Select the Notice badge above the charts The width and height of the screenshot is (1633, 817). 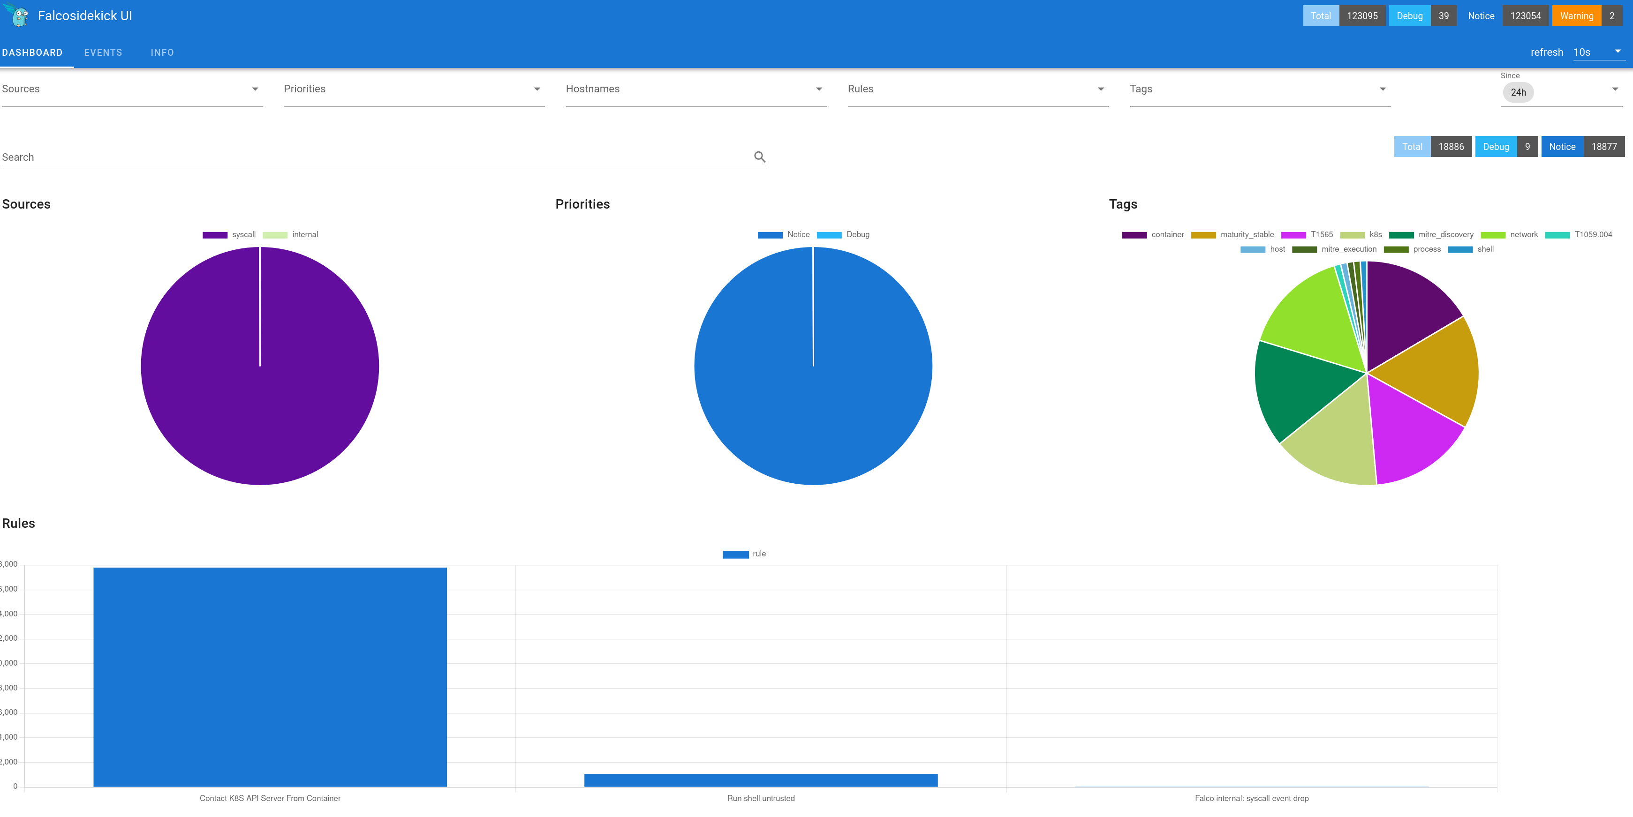(x=1562, y=146)
